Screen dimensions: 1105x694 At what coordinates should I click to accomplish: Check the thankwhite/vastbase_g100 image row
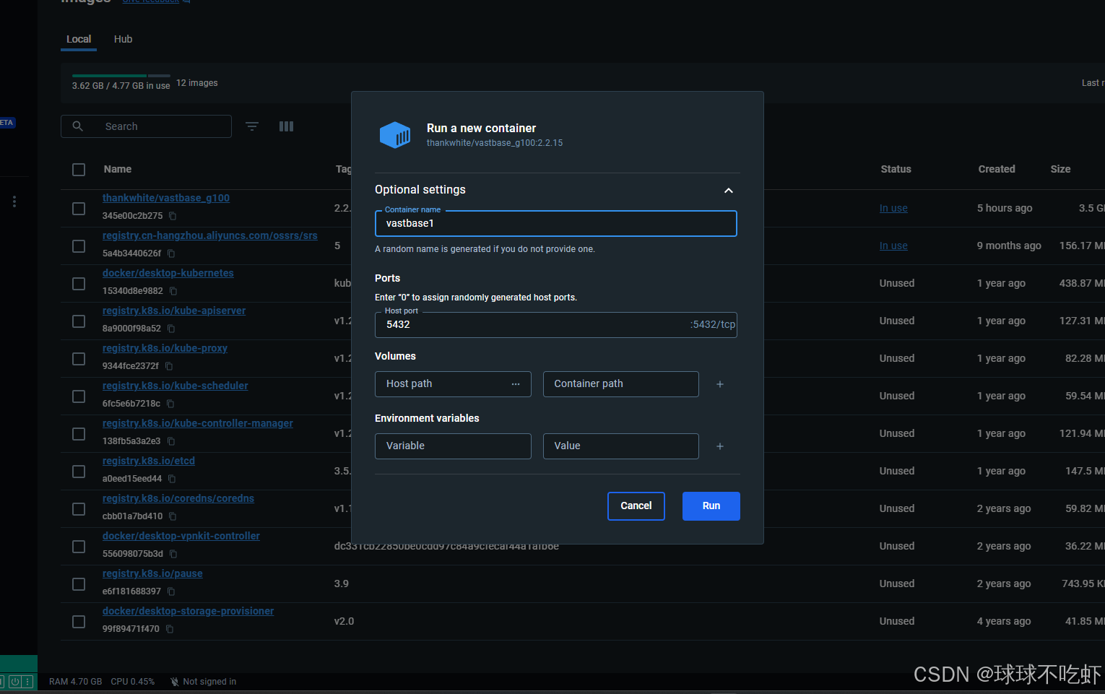(x=79, y=209)
